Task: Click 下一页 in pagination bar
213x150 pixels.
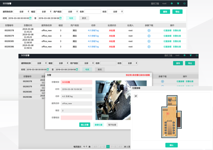Action: (x=113, y=147)
